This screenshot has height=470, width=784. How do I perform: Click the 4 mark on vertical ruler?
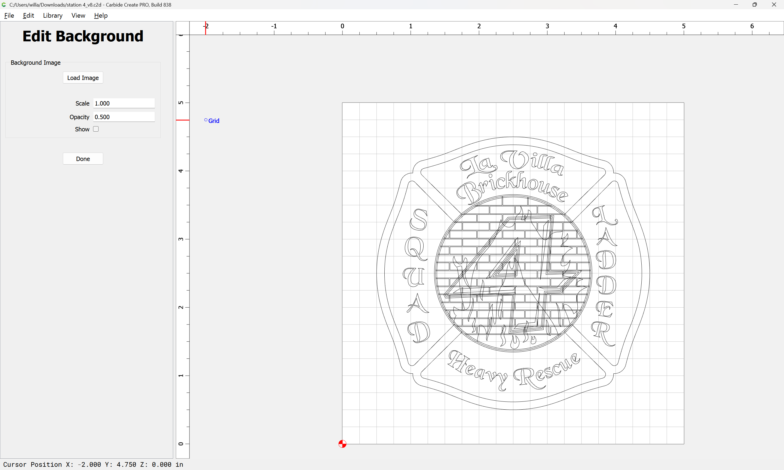[x=181, y=171]
